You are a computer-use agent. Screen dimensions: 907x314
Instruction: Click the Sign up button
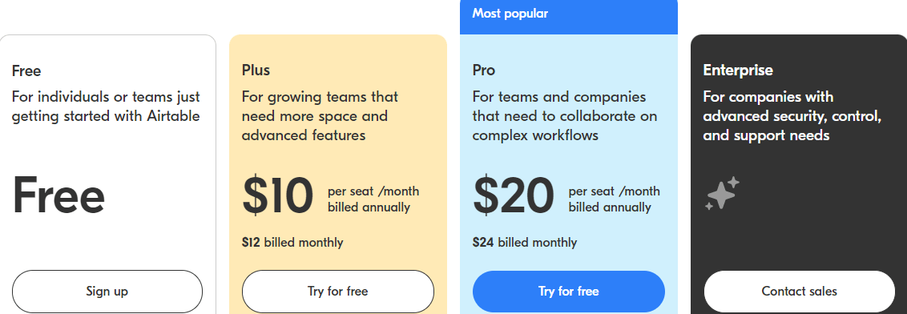pyautogui.click(x=107, y=292)
